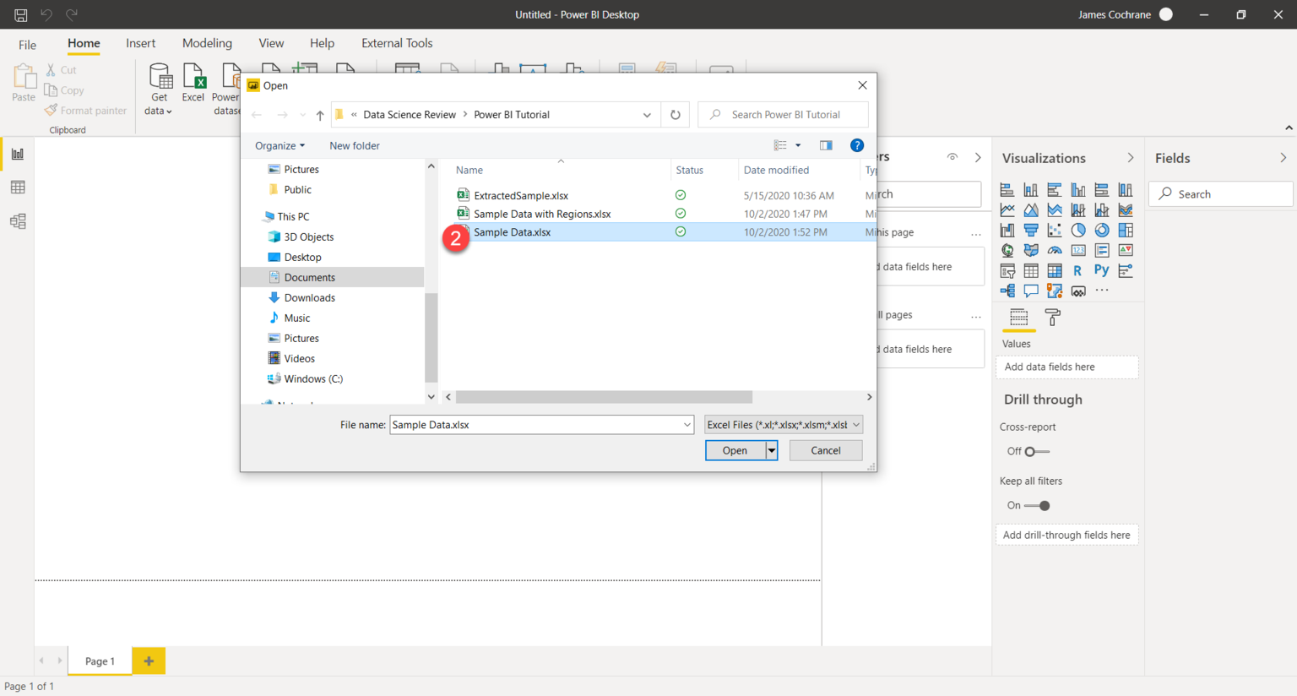
Task: Open the Python visual icon
Action: 1102,269
